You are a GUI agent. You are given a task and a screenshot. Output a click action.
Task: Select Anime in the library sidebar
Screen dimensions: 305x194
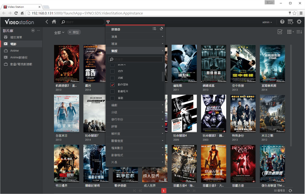12,50
